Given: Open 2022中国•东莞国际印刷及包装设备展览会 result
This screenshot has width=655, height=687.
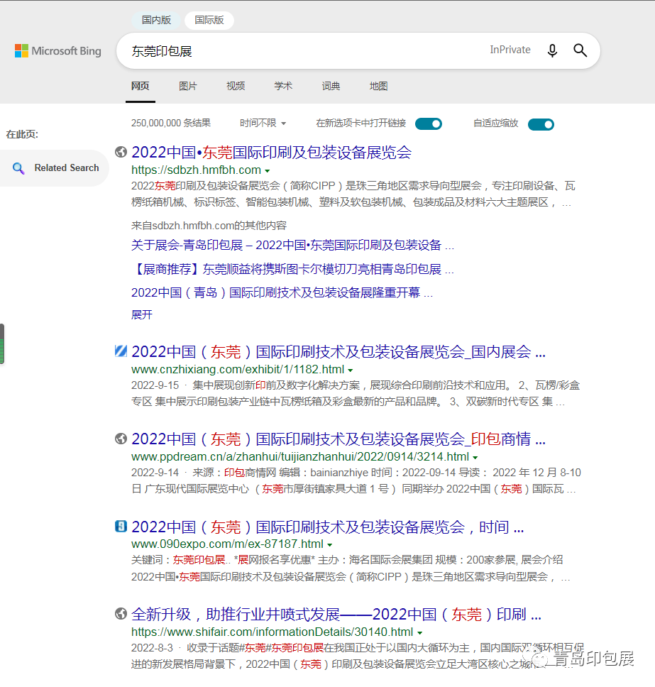Looking at the screenshot, I should pos(272,152).
